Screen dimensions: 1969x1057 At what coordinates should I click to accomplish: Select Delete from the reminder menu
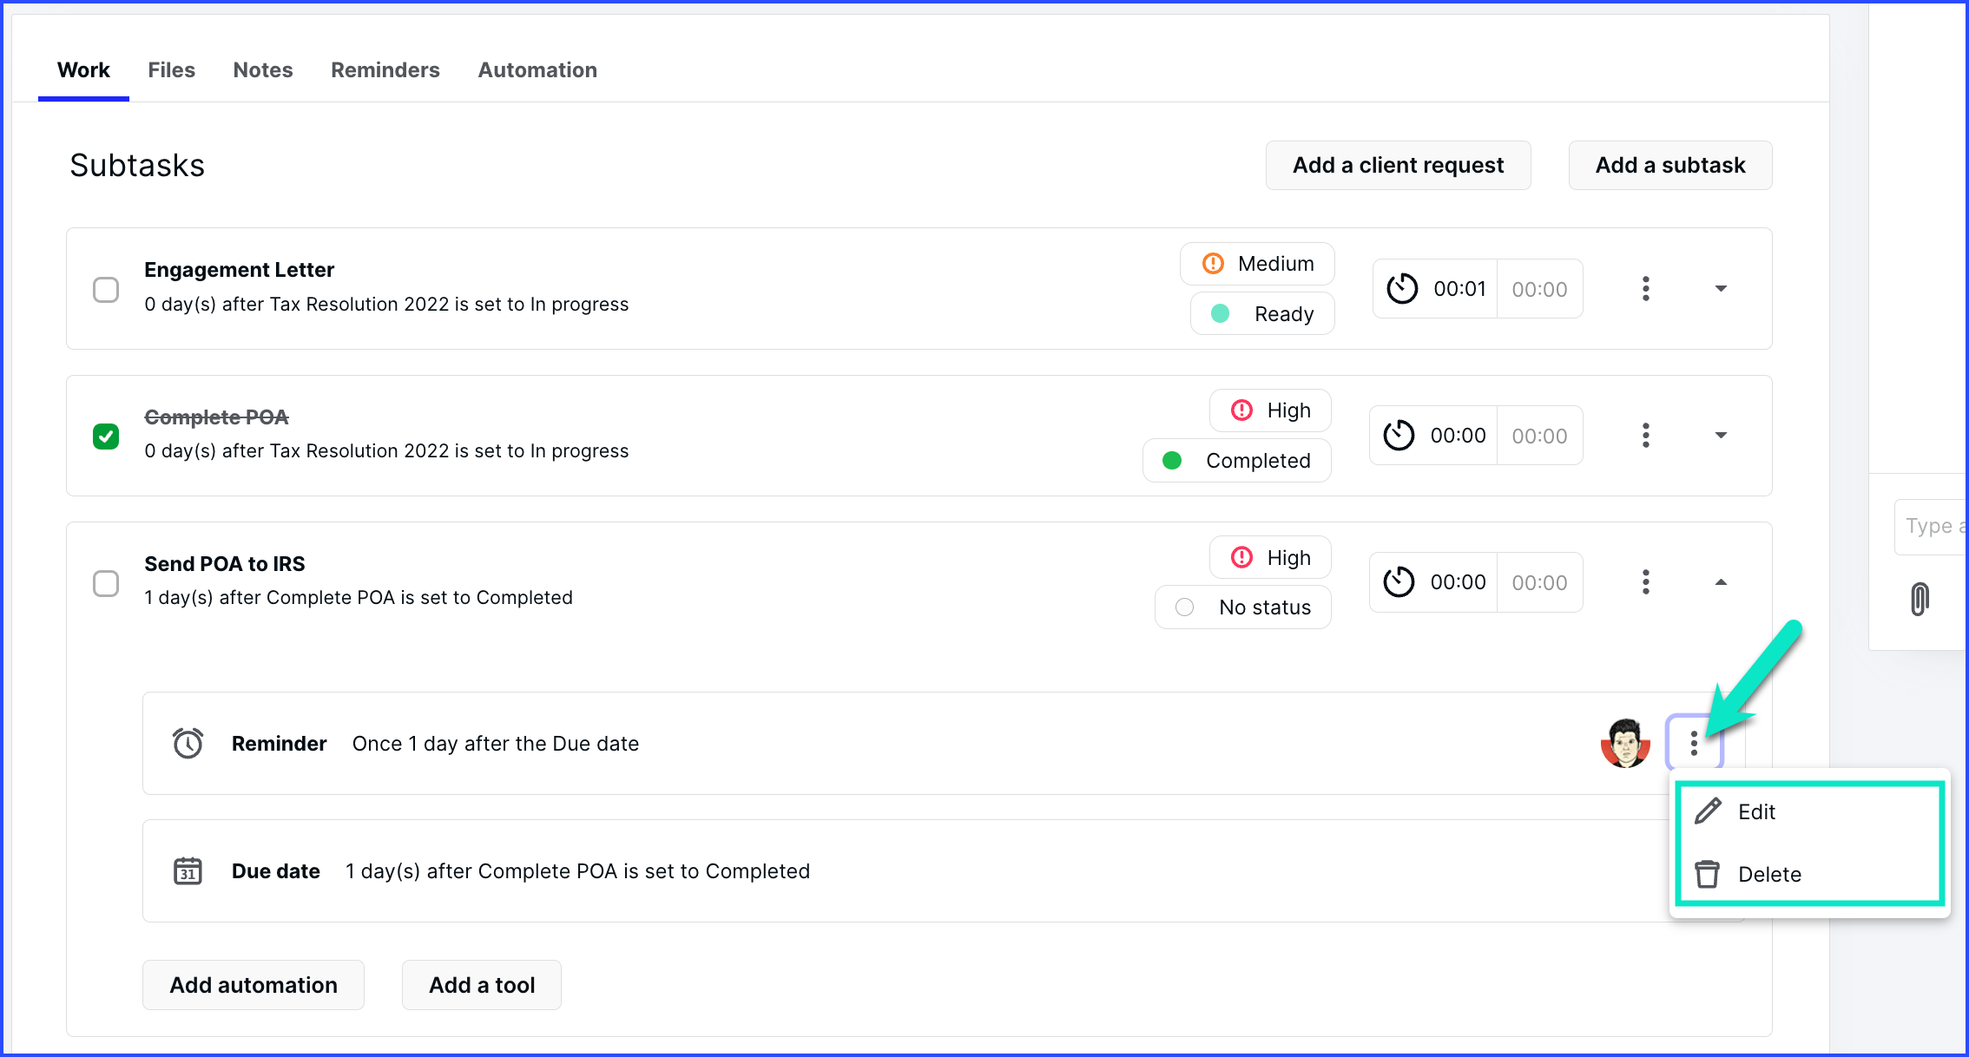tap(1809, 874)
